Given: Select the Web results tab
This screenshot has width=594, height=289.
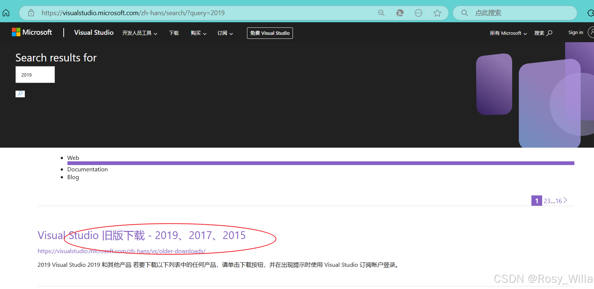Looking at the screenshot, I should coord(73,158).
